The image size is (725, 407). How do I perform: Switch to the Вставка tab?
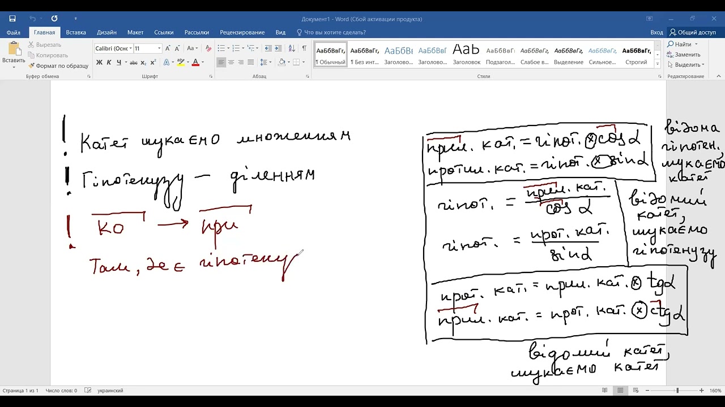pos(76,32)
